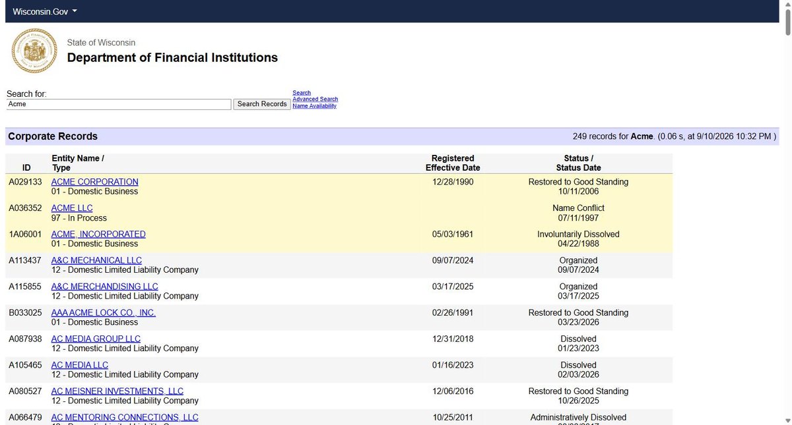Click effective date 01/16/2023

(x=453, y=365)
